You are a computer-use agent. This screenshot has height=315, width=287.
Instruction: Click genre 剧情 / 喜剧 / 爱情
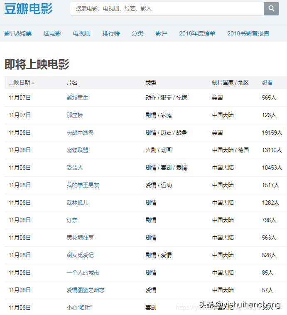click(166, 167)
